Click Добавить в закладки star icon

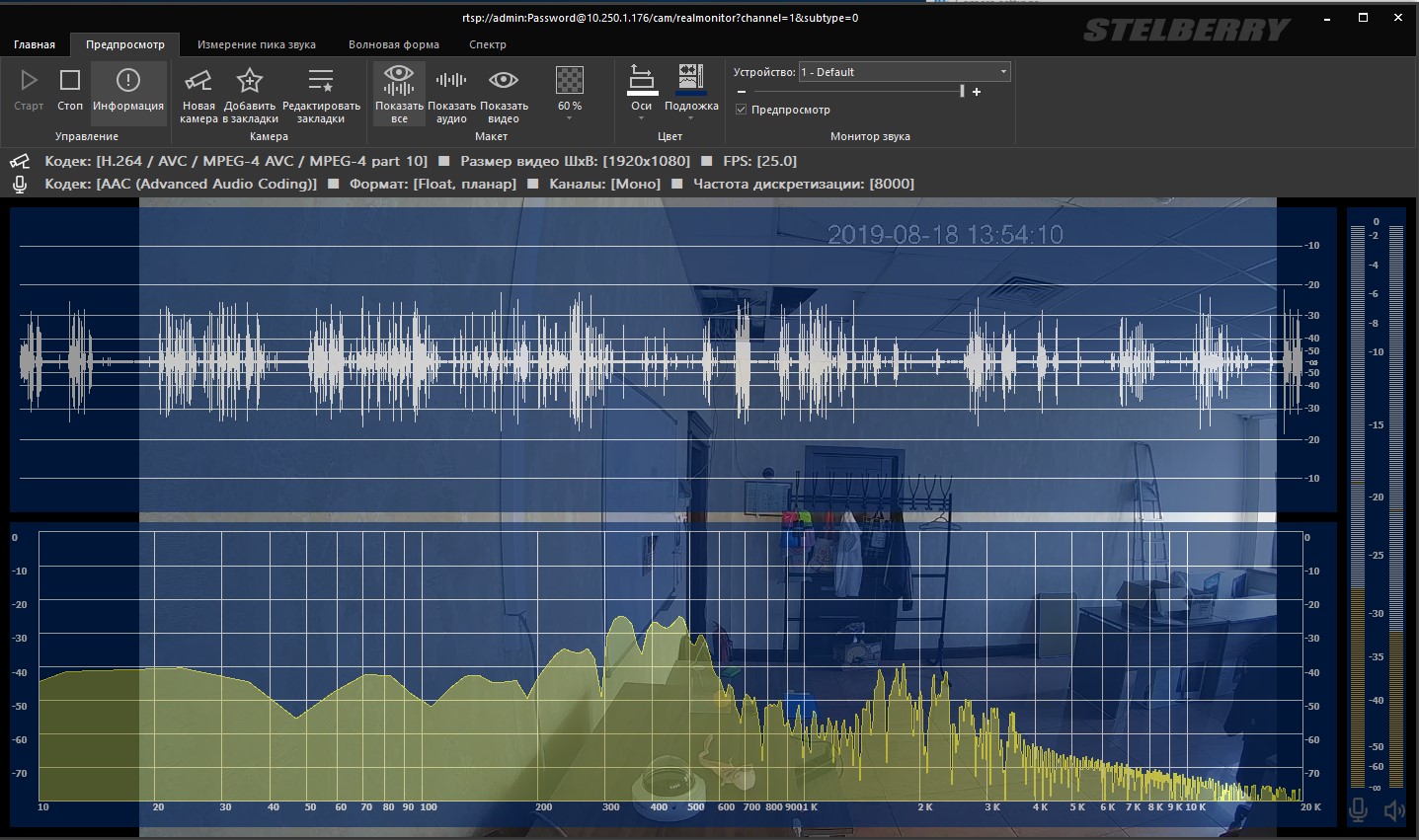click(250, 80)
